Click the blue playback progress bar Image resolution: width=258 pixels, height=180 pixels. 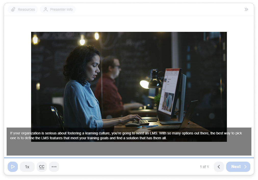tap(129, 158)
